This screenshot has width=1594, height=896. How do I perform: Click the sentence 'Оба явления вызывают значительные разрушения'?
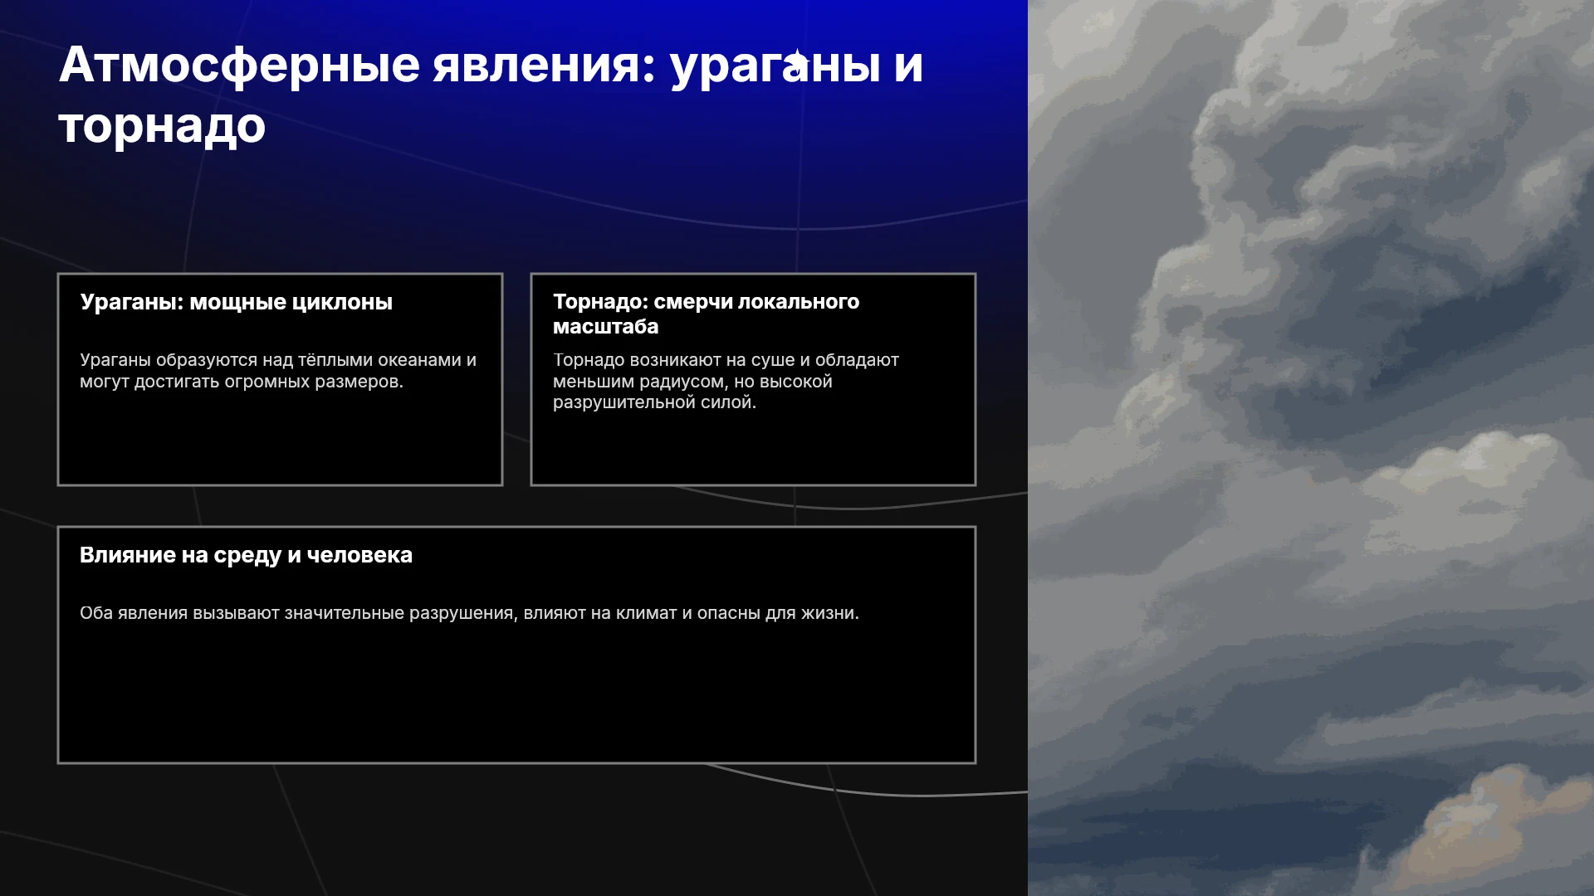point(469,613)
